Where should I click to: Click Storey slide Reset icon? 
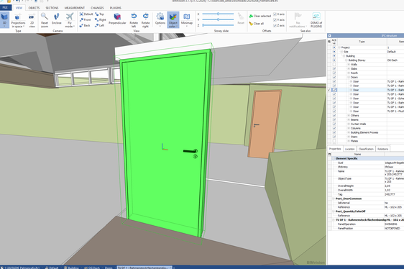point(241,19)
